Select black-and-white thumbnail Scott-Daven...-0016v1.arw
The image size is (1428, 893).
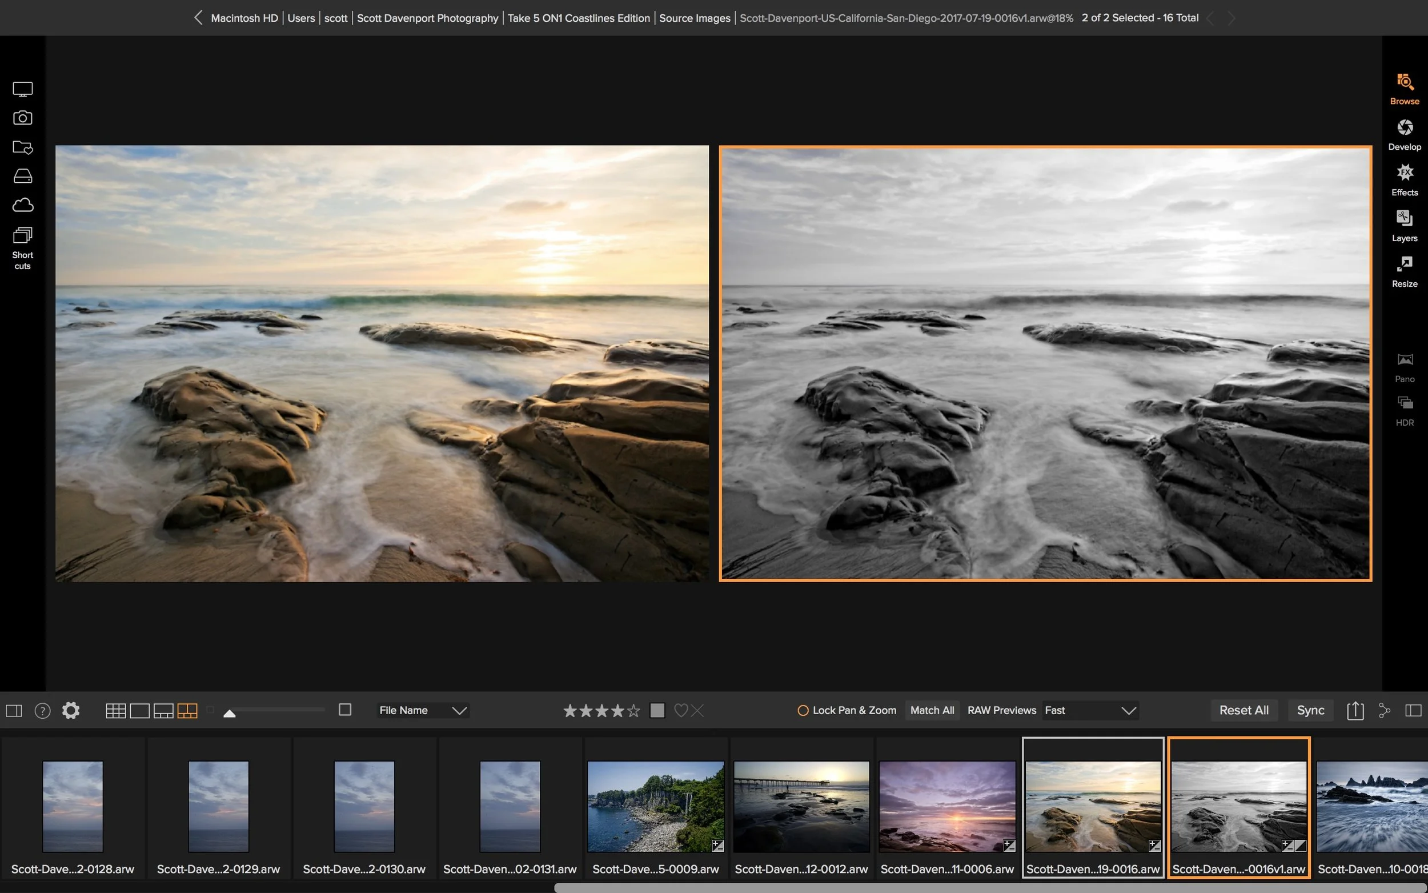1239,807
